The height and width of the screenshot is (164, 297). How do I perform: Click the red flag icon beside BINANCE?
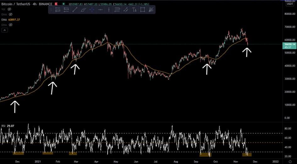(x=56, y=4)
